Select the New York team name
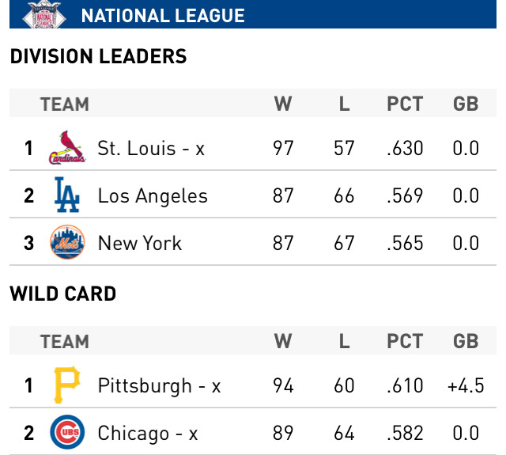Screen dimensions: 506x455 click(x=140, y=243)
